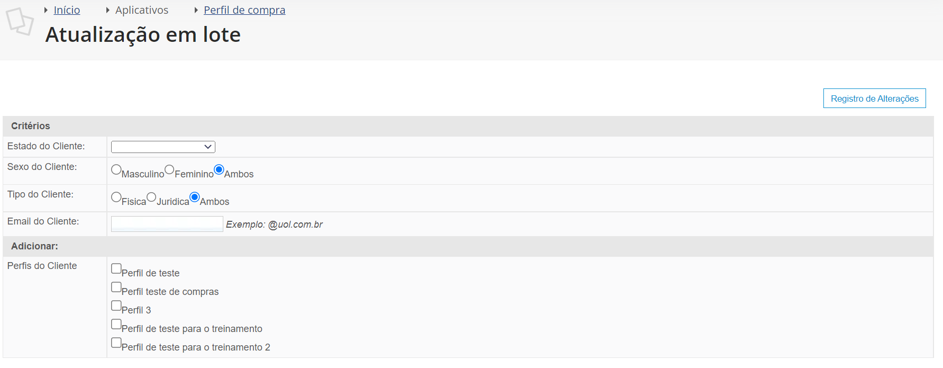Click the page icon beside the title
The image size is (943, 368).
pos(20,22)
